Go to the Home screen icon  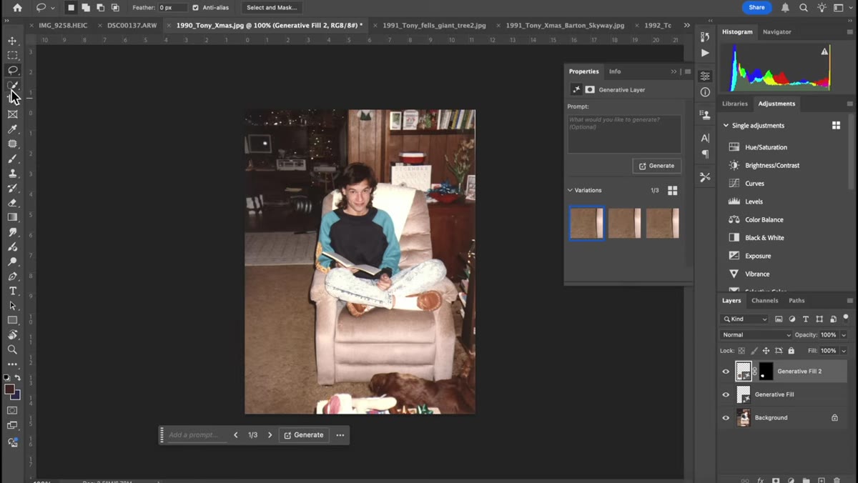[x=17, y=7]
